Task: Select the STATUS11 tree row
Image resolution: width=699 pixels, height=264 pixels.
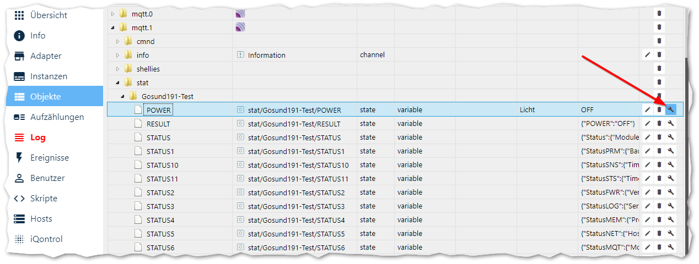Action: [162, 179]
